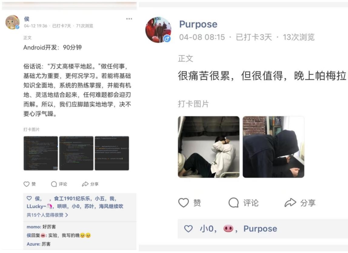The image size is (348, 253).
Task: Open the Purpose username link at top
Action: [198, 24]
